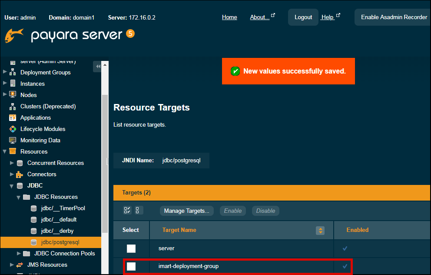Click the Connectors puzzle icon
431x275 pixels.
point(20,174)
